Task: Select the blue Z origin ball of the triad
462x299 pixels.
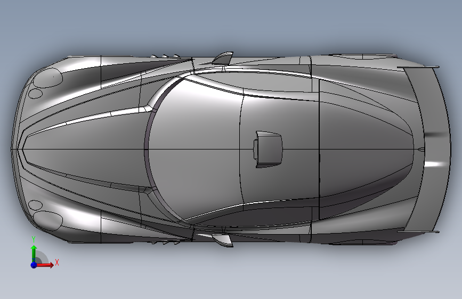Action: pyautogui.click(x=34, y=265)
